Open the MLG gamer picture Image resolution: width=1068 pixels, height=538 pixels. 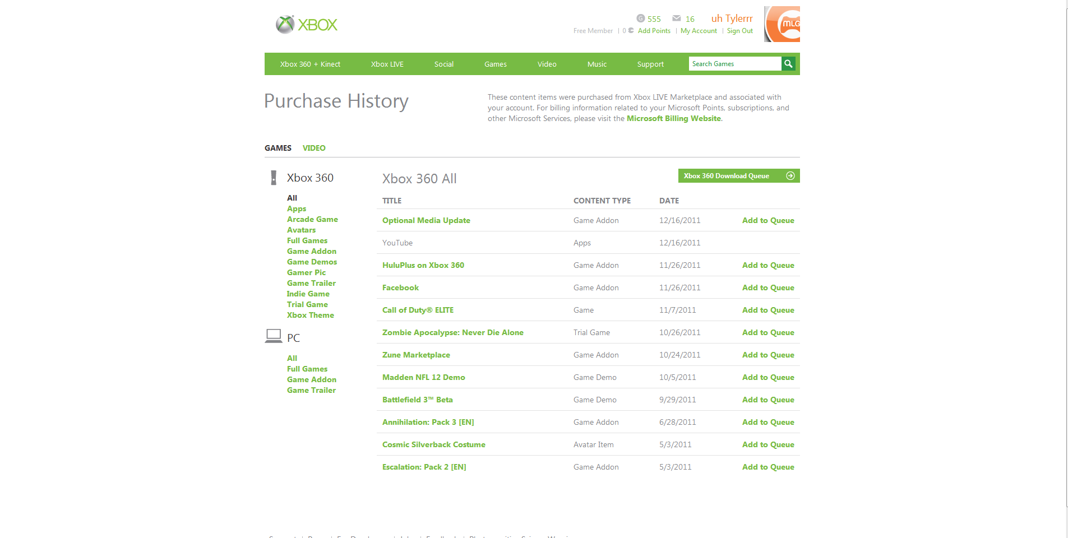[x=782, y=24]
